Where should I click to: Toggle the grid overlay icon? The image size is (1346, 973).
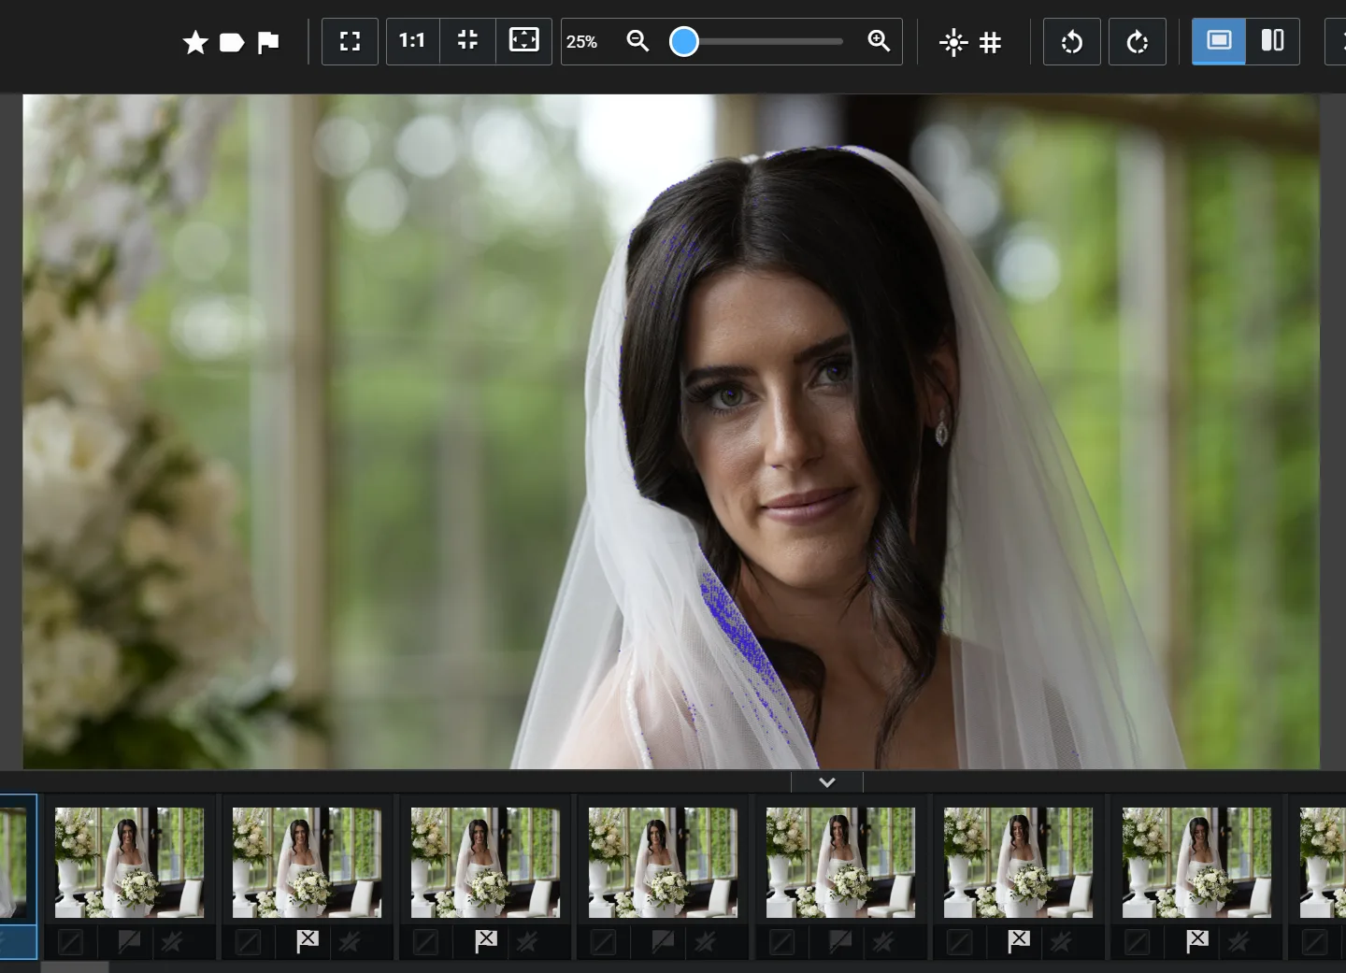[x=991, y=42]
